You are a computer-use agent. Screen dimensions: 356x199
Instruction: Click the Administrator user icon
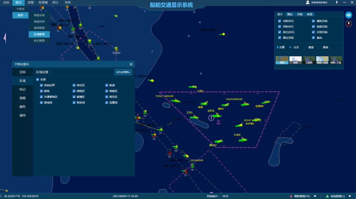[x=308, y=3]
